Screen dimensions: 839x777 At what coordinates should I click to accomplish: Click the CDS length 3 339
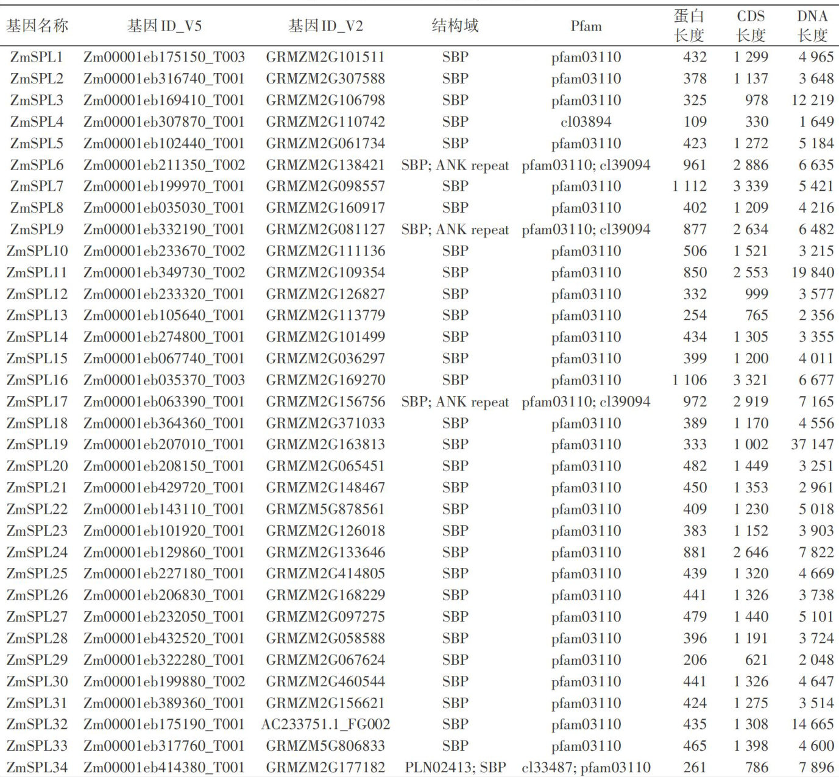[751, 186]
